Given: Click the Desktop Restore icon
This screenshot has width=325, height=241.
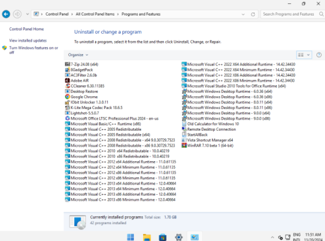Looking at the screenshot, I should 68,92.
